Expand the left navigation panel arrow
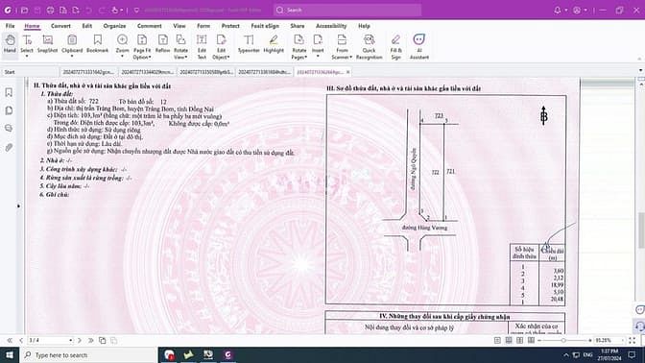 point(19,206)
